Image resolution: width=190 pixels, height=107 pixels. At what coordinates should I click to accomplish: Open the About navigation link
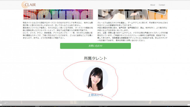coord(153,5)
